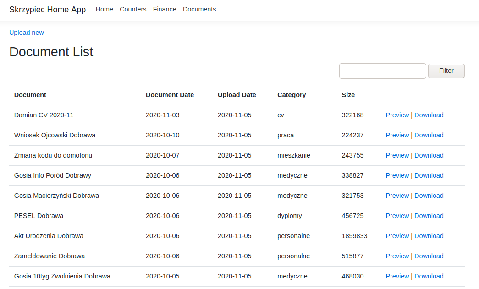Preview the Damian CV 2020-11 document
This screenshot has width=479, height=289.
pyautogui.click(x=397, y=115)
